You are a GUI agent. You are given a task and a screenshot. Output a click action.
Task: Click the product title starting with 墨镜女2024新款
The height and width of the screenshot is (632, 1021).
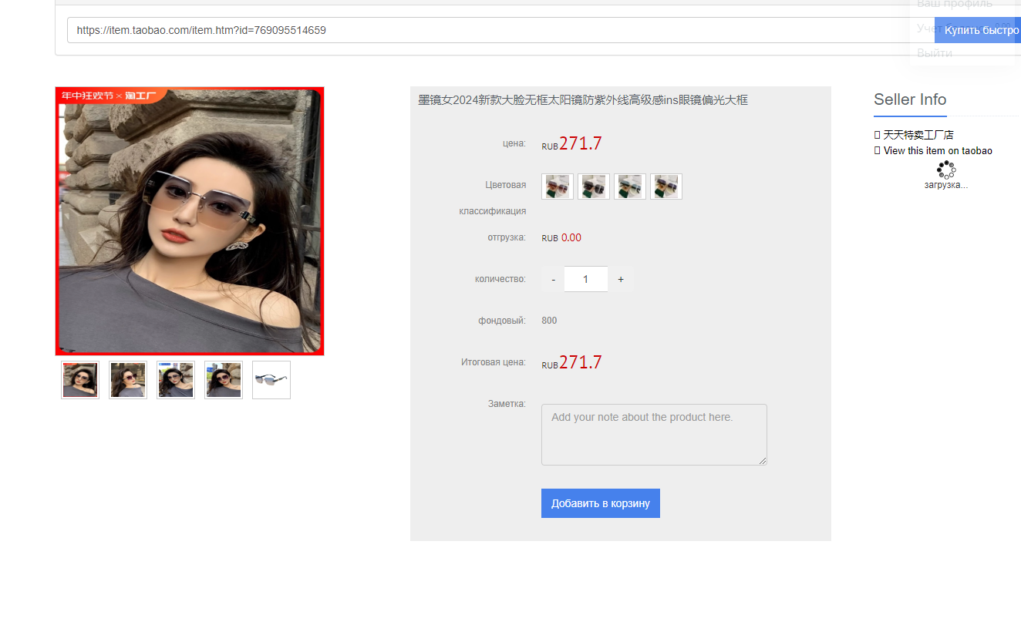pyautogui.click(x=583, y=100)
